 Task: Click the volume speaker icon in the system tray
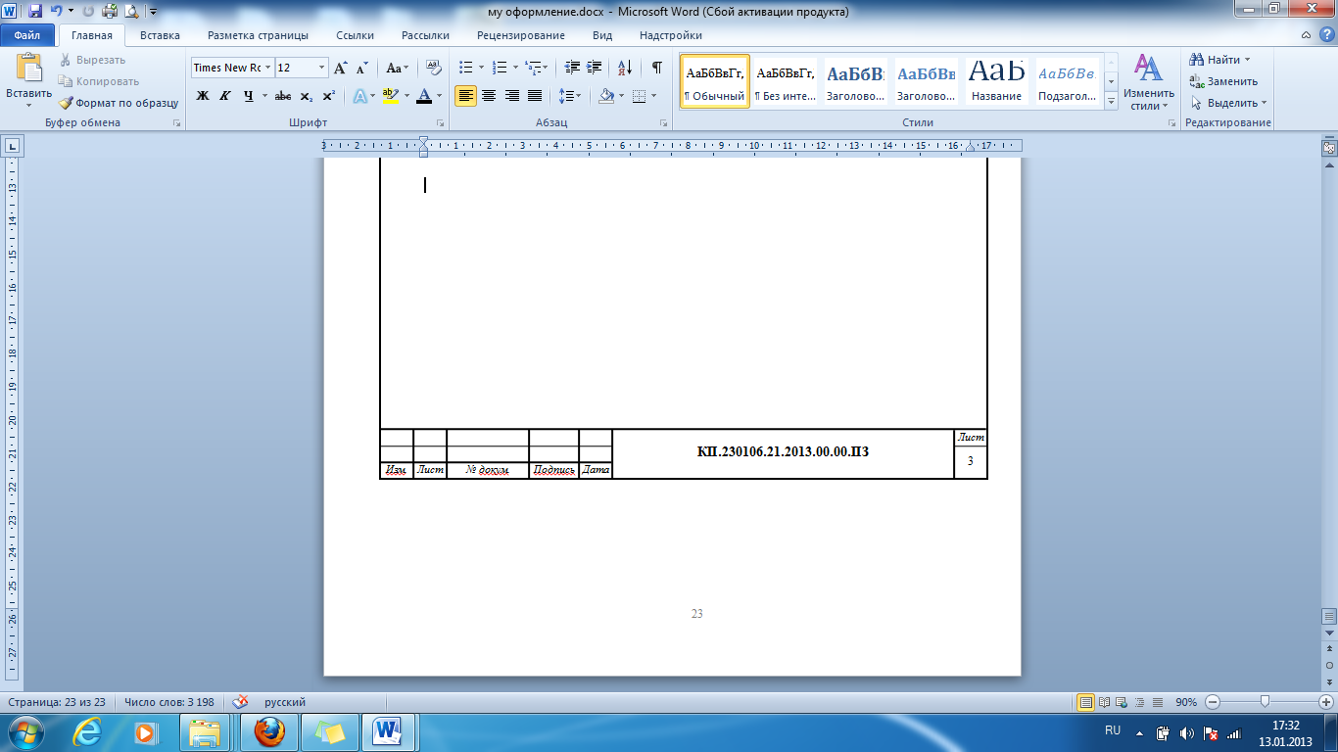[1186, 732]
